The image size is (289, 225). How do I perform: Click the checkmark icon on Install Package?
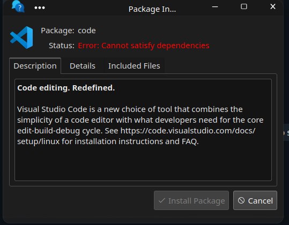click(161, 200)
